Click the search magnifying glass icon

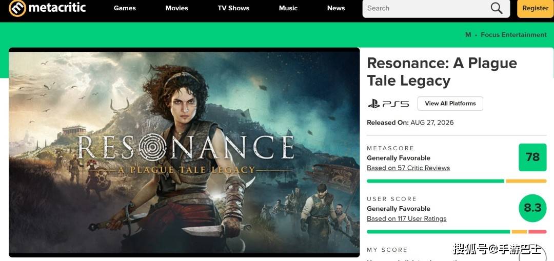click(497, 8)
